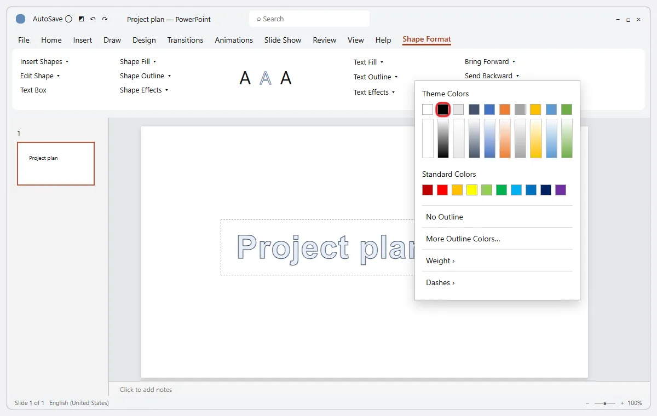Open the Text Effects dropdown
657x416 pixels.
click(374, 93)
